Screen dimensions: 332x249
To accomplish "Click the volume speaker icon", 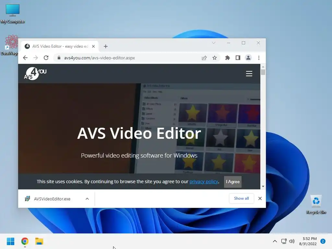I will (x=292, y=241).
